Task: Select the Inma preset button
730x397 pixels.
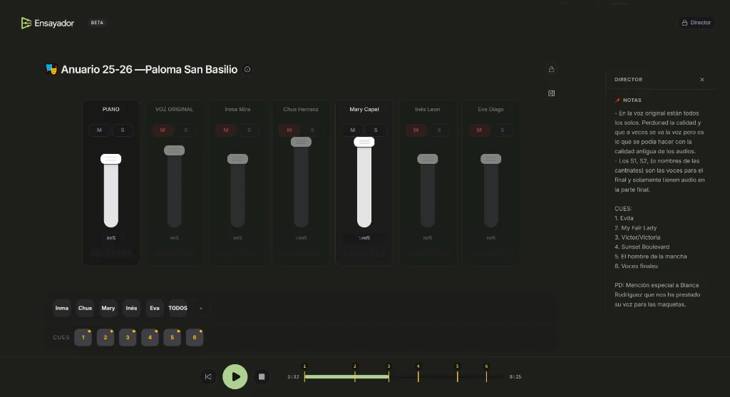Action: click(x=62, y=308)
